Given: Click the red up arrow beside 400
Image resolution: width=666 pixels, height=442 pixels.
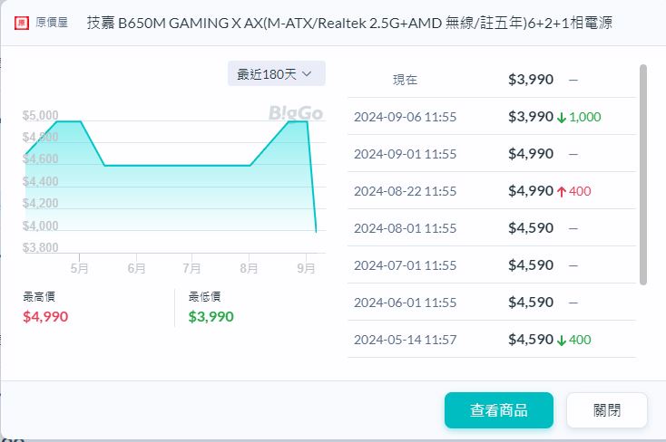Looking at the screenshot, I should 563,191.
